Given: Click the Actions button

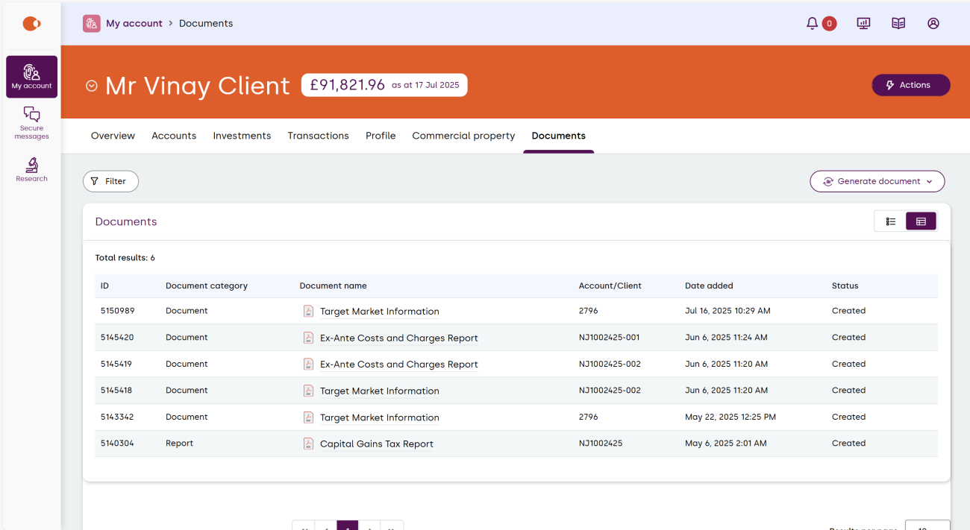Looking at the screenshot, I should tap(910, 85).
